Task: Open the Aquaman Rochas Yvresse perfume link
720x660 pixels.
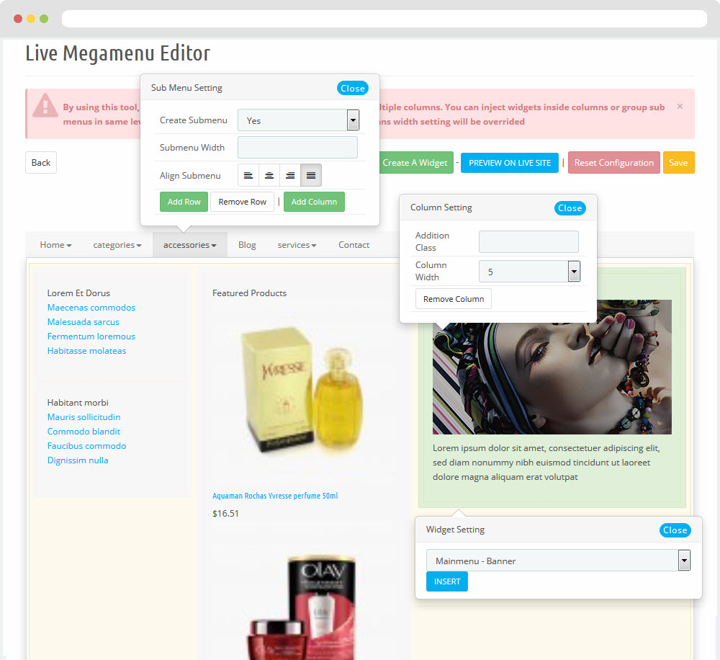Action: [275, 496]
